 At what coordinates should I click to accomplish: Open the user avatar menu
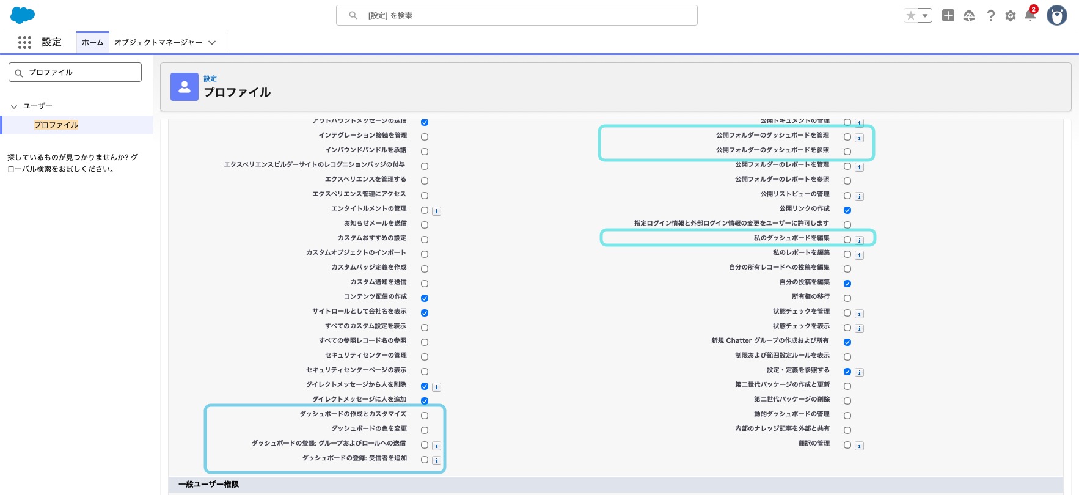tap(1057, 15)
